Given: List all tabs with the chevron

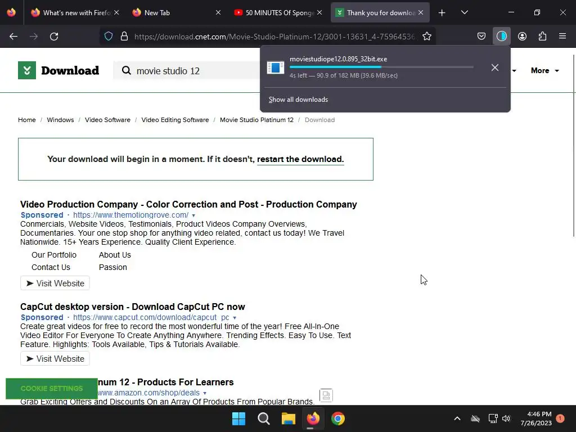Looking at the screenshot, I should 464,12.
